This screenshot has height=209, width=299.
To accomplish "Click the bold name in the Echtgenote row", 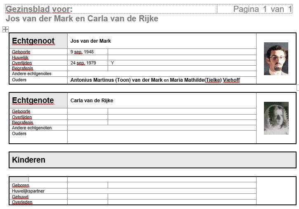I will [x=92, y=101].
